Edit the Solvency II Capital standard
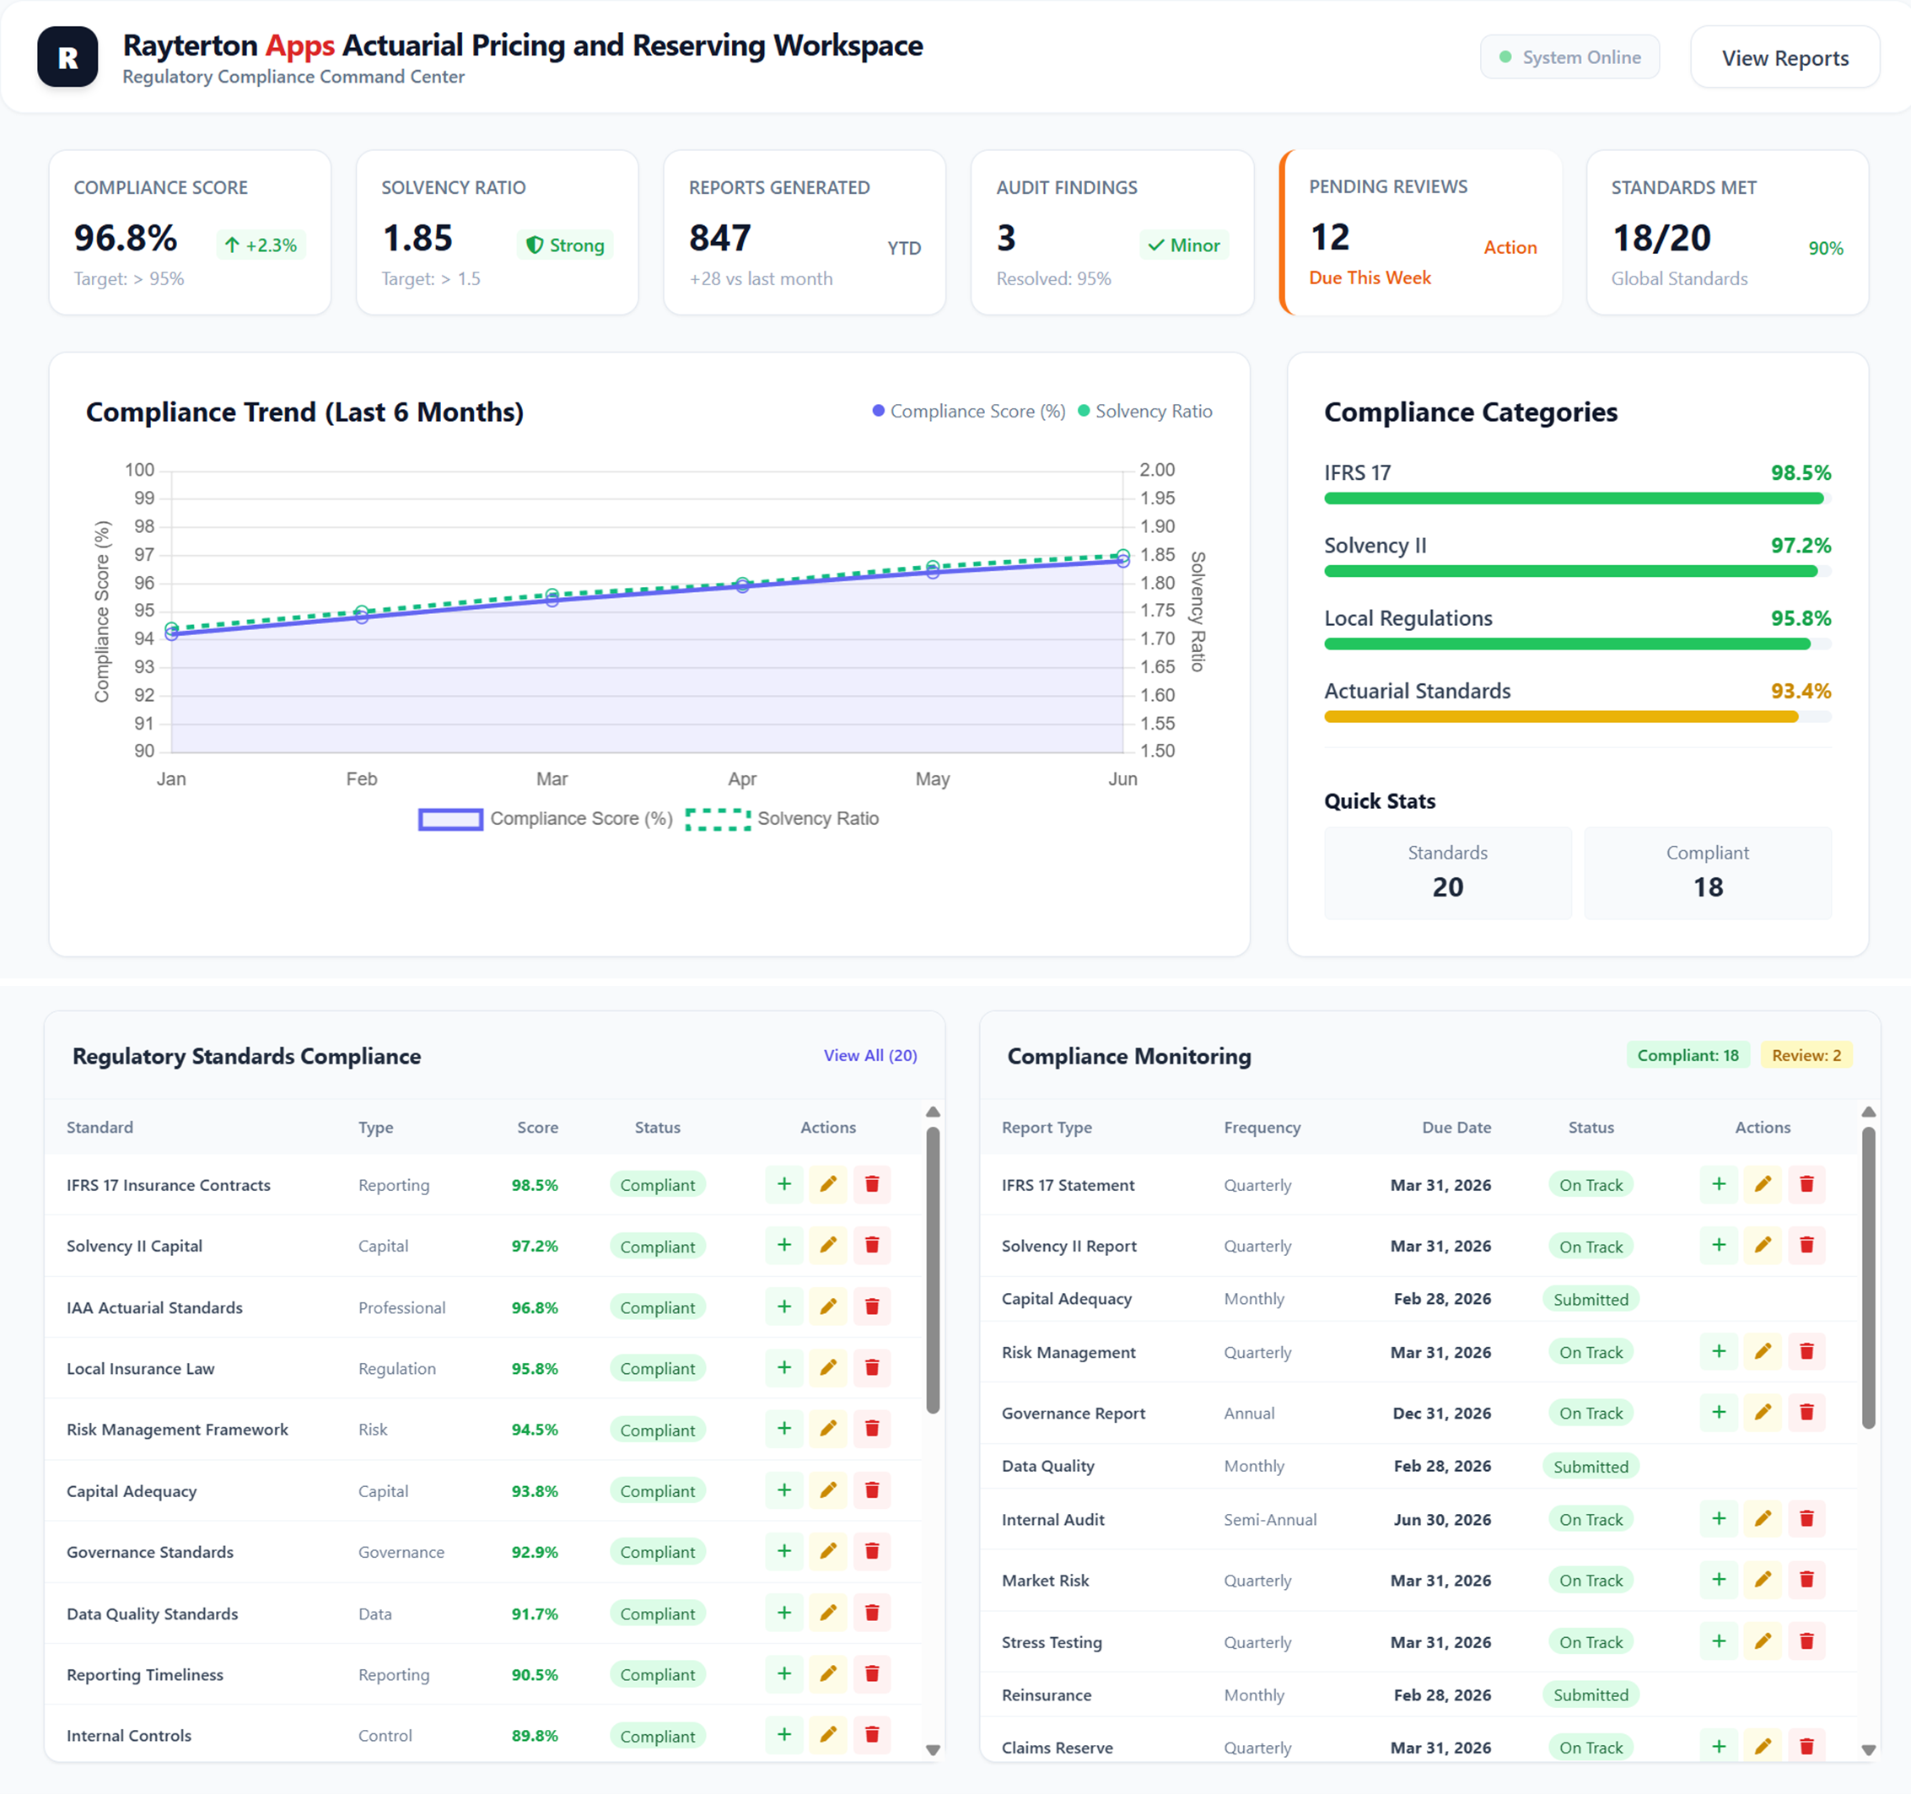 pos(827,1245)
